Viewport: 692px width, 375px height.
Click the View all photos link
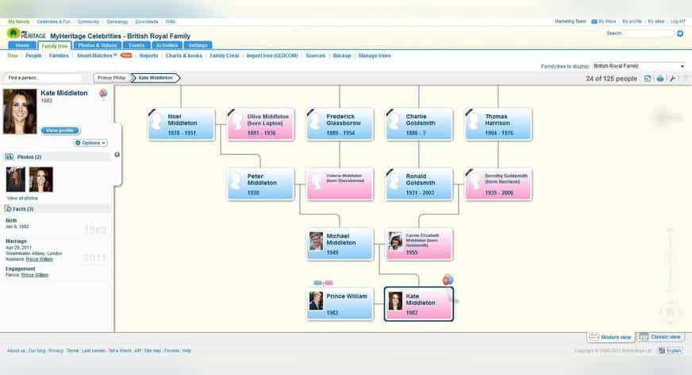coord(22,198)
